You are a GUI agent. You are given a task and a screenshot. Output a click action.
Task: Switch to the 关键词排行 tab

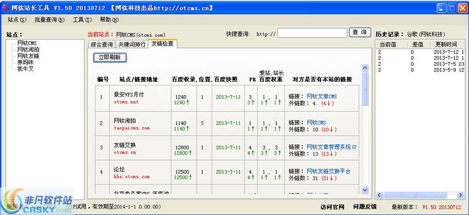pos(132,44)
